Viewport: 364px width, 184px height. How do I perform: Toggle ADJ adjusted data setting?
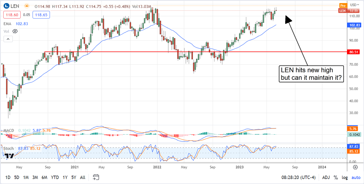326,177
